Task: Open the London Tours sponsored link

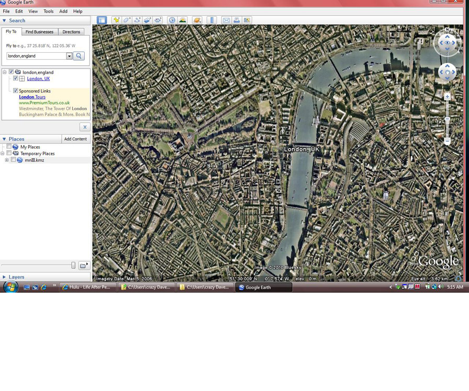Action: tap(32, 97)
